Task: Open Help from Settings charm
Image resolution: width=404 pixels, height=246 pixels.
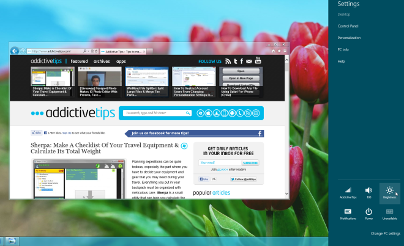Action: point(341,62)
